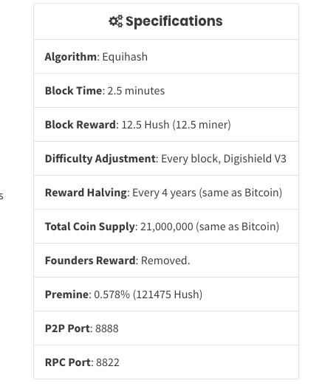Select the Block Reward row
This screenshot has height=389, width=336.
coord(166,125)
